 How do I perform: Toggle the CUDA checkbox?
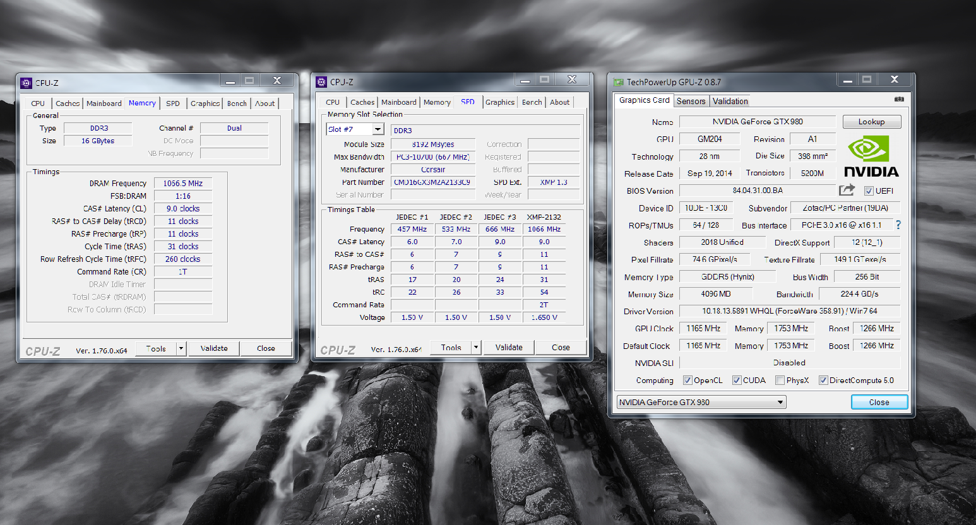[x=737, y=380]
